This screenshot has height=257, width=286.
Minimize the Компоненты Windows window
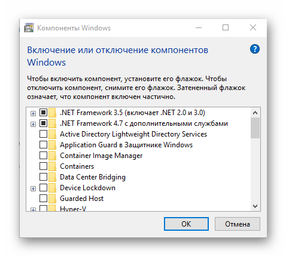pos(199,27)
